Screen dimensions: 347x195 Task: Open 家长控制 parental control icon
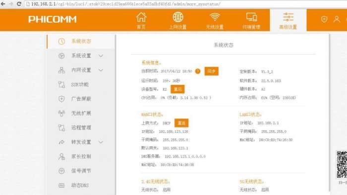pos(61,156)
